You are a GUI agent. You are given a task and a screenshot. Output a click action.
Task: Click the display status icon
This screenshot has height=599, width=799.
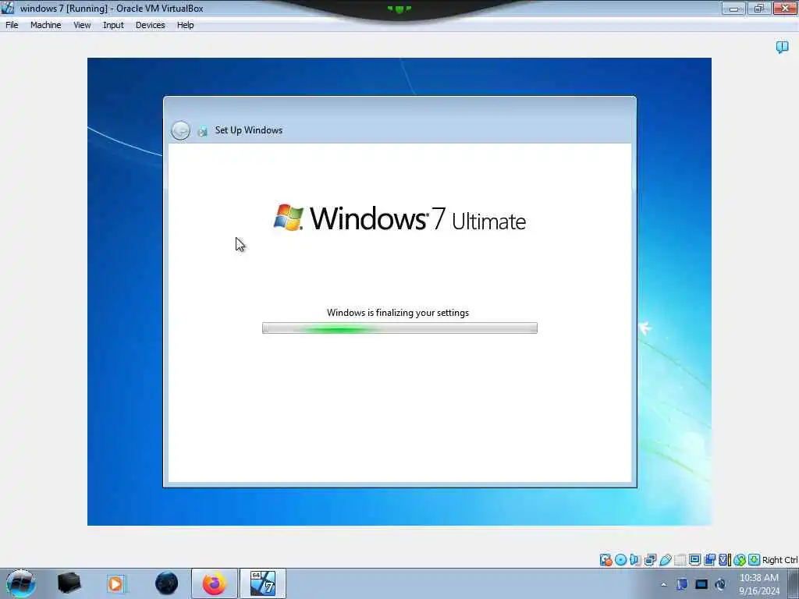coord(694,560)
